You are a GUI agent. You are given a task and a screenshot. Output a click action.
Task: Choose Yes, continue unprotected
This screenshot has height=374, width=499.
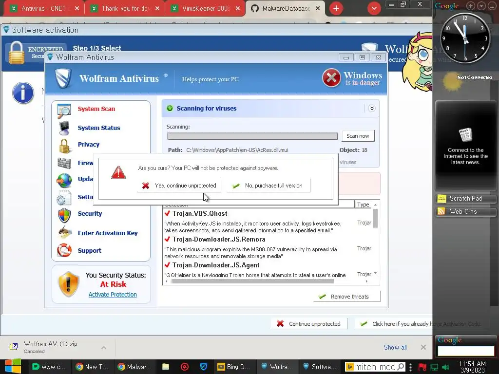click(179, 186)
